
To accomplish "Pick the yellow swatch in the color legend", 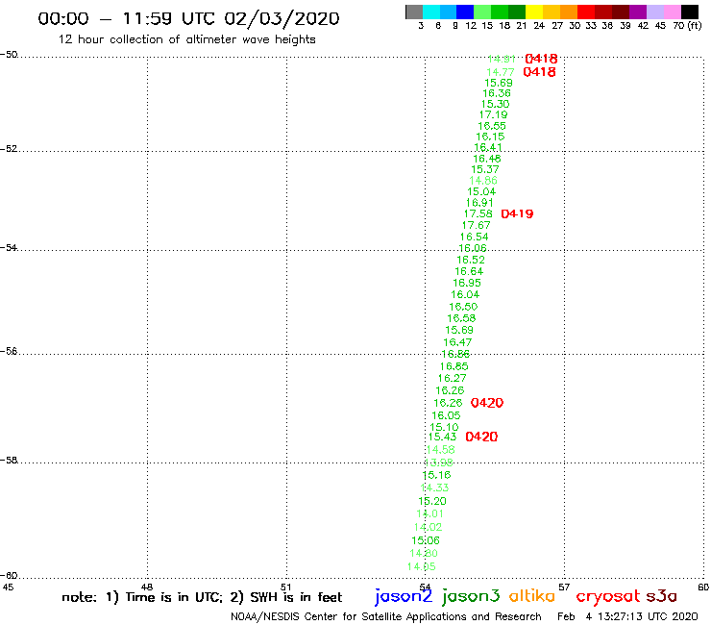I will 534,12.
